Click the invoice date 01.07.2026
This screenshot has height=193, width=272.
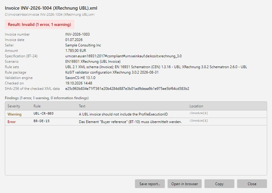pos(74,40)
